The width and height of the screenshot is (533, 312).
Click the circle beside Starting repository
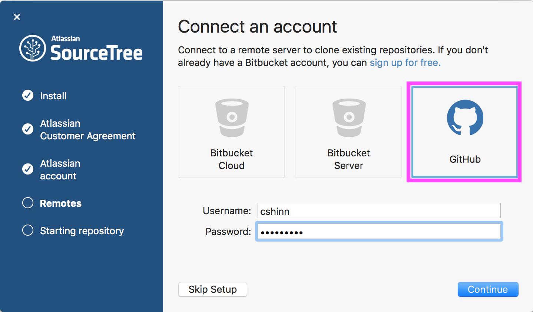27,230
